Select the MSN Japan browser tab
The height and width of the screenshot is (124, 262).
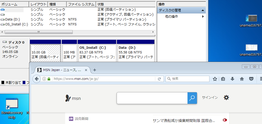coord(62,70)
